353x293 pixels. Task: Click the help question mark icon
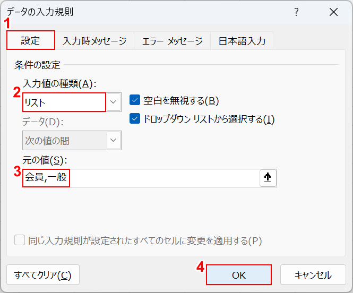point(296,12)
